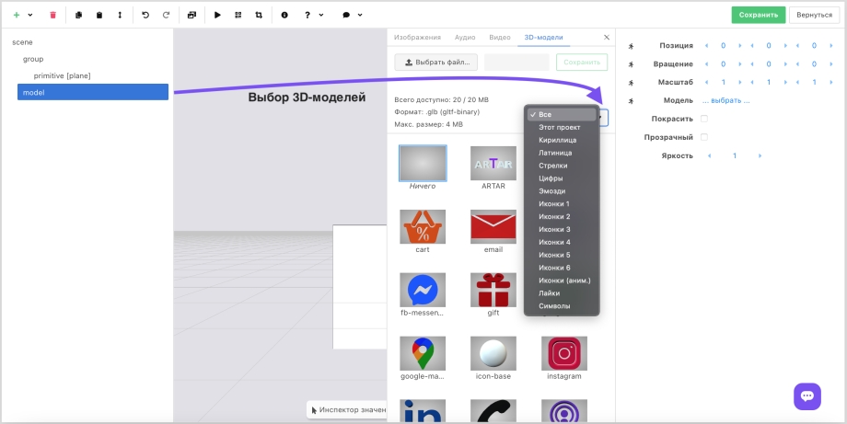This screenshot has width=847, height=424.
Task: Open the question mark help dropdown
Action: tap(312, 15)
